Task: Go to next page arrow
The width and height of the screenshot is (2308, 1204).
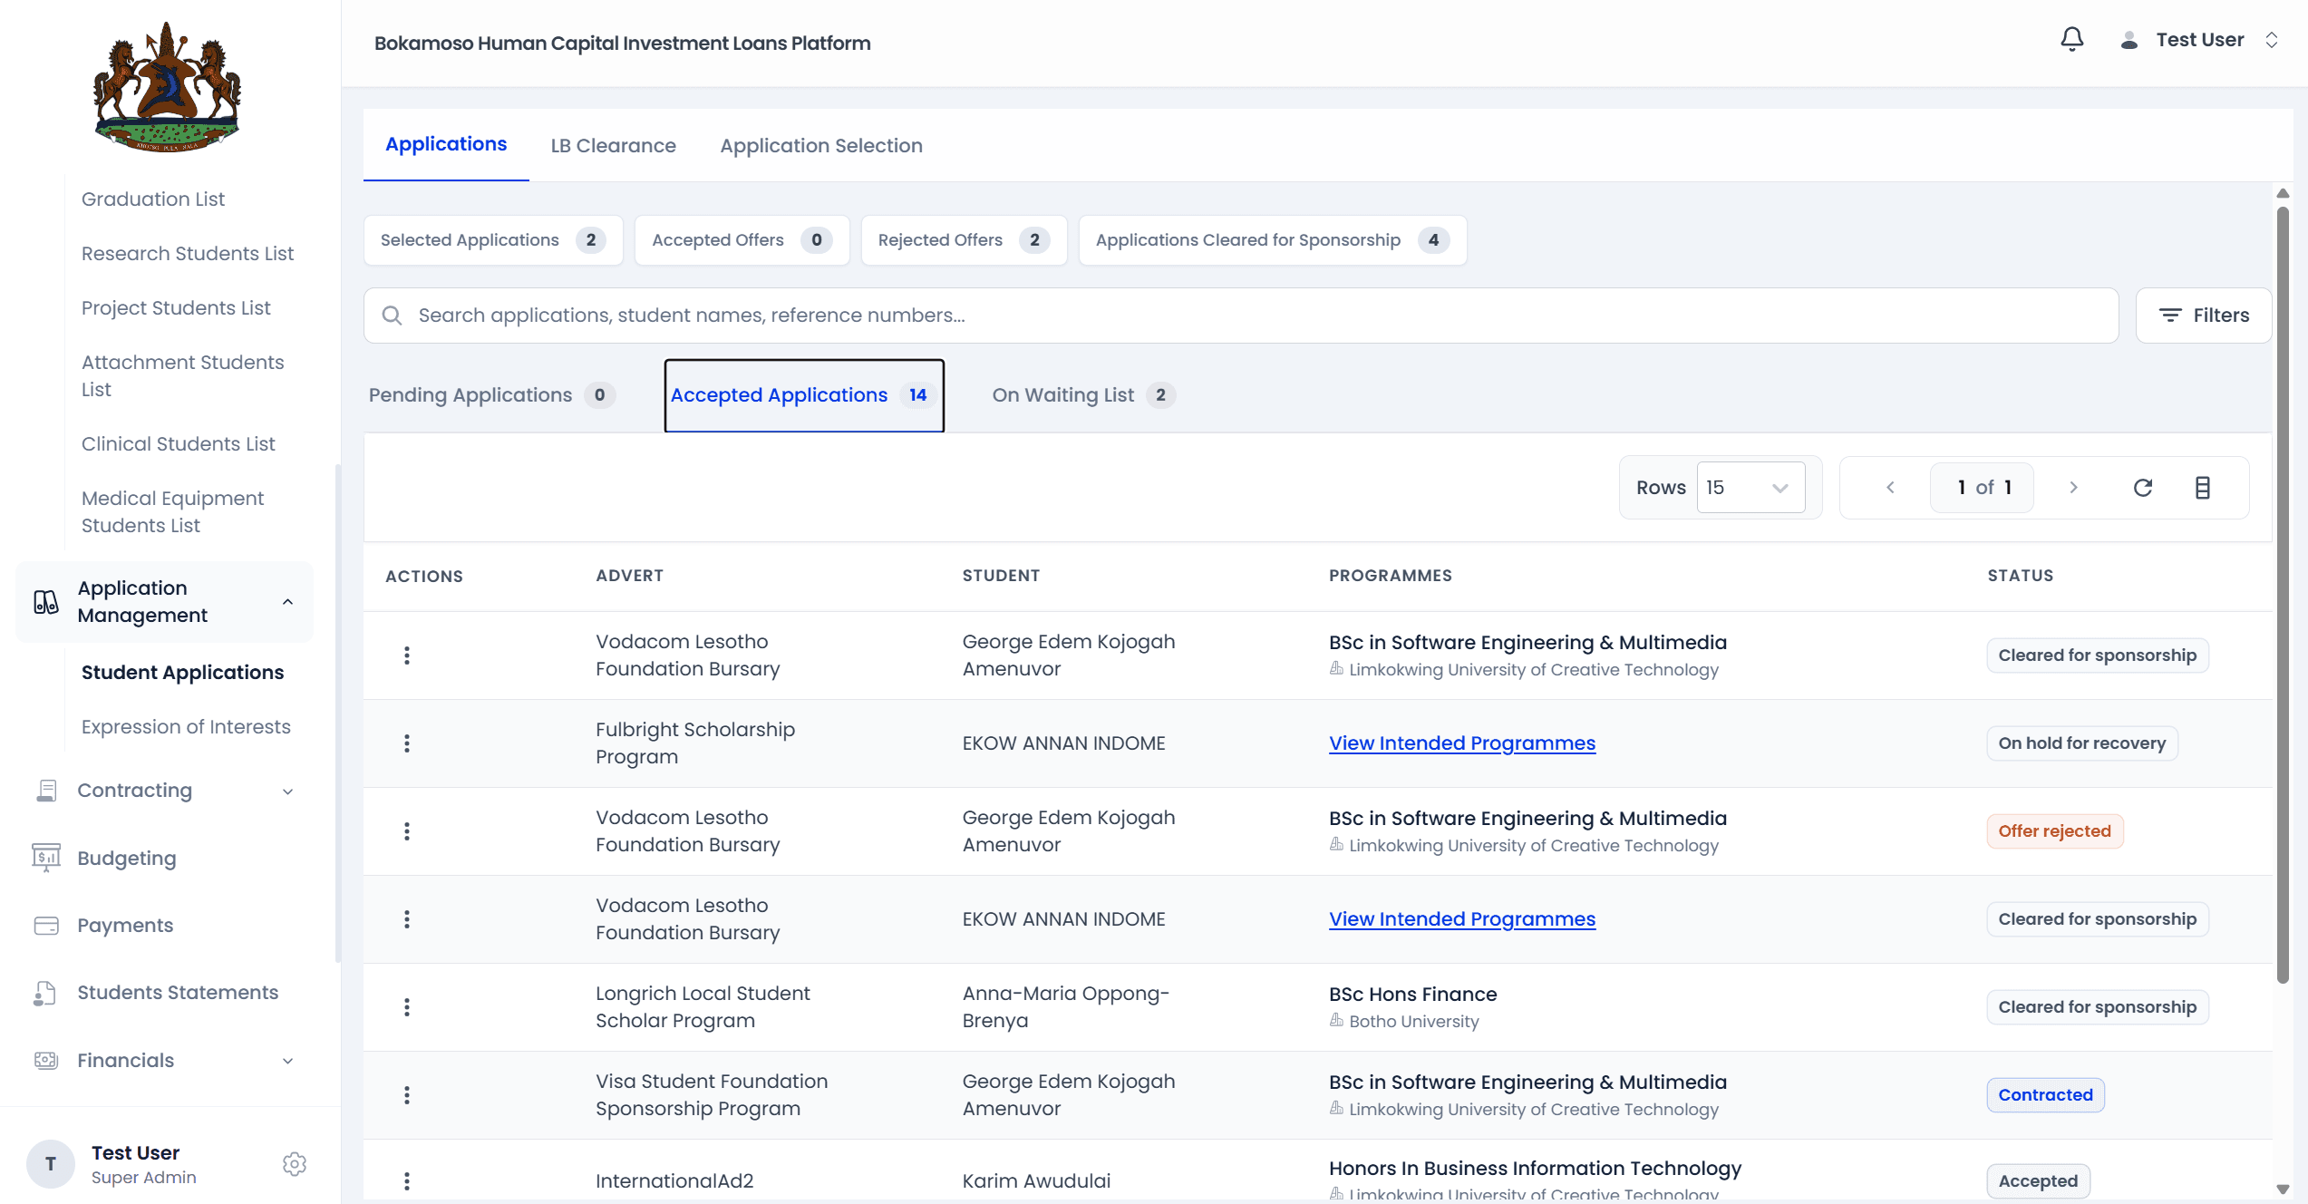Action: pyautogui.click(x=2073, y=488)
